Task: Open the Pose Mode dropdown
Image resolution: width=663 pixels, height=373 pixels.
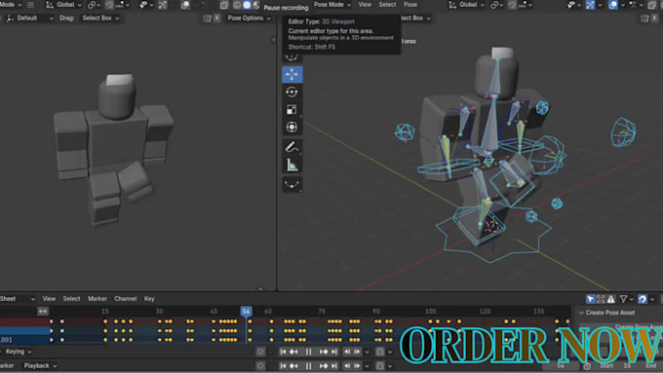Action: coord(332,5)
